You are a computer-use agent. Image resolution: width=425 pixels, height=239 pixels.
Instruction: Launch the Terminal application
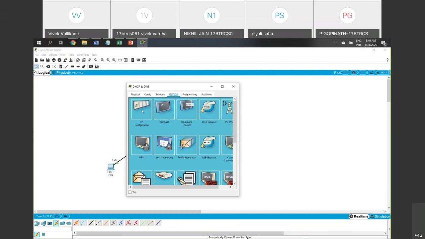[x=164, y=110]
